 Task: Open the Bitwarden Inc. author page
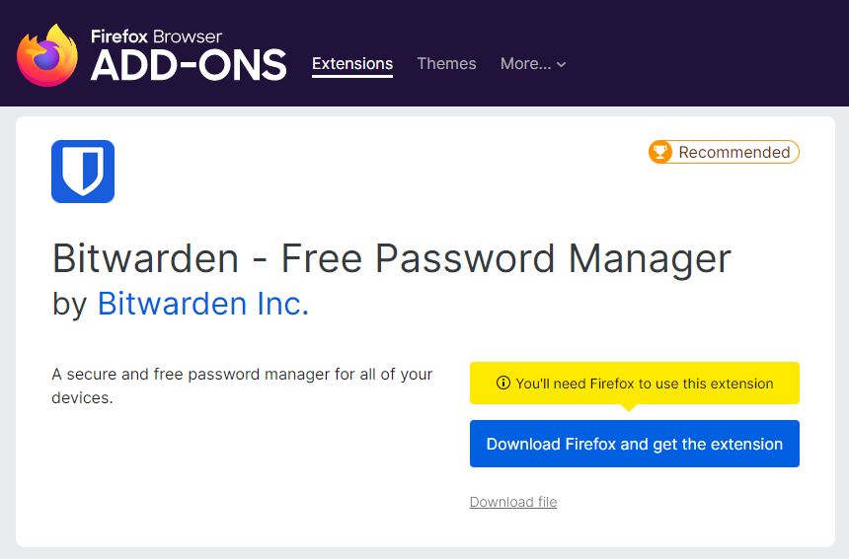click(x=203, y=304)
